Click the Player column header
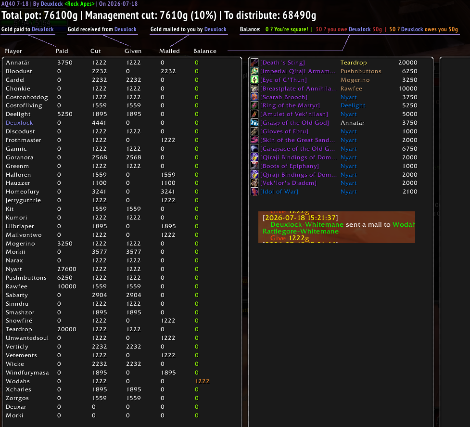Screen dimensions: 470x427 pos(13,51)
